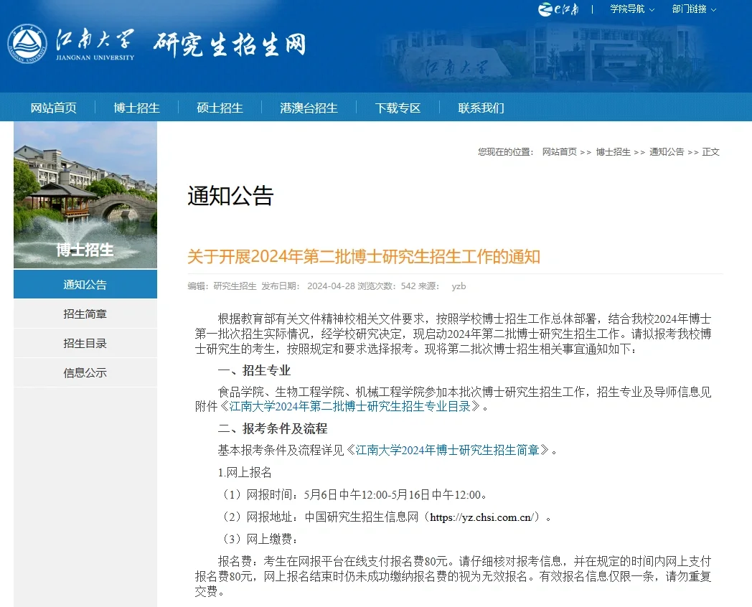Click the source label yzb
Screen dimensions: 752x607
click(x=459, y=286)
